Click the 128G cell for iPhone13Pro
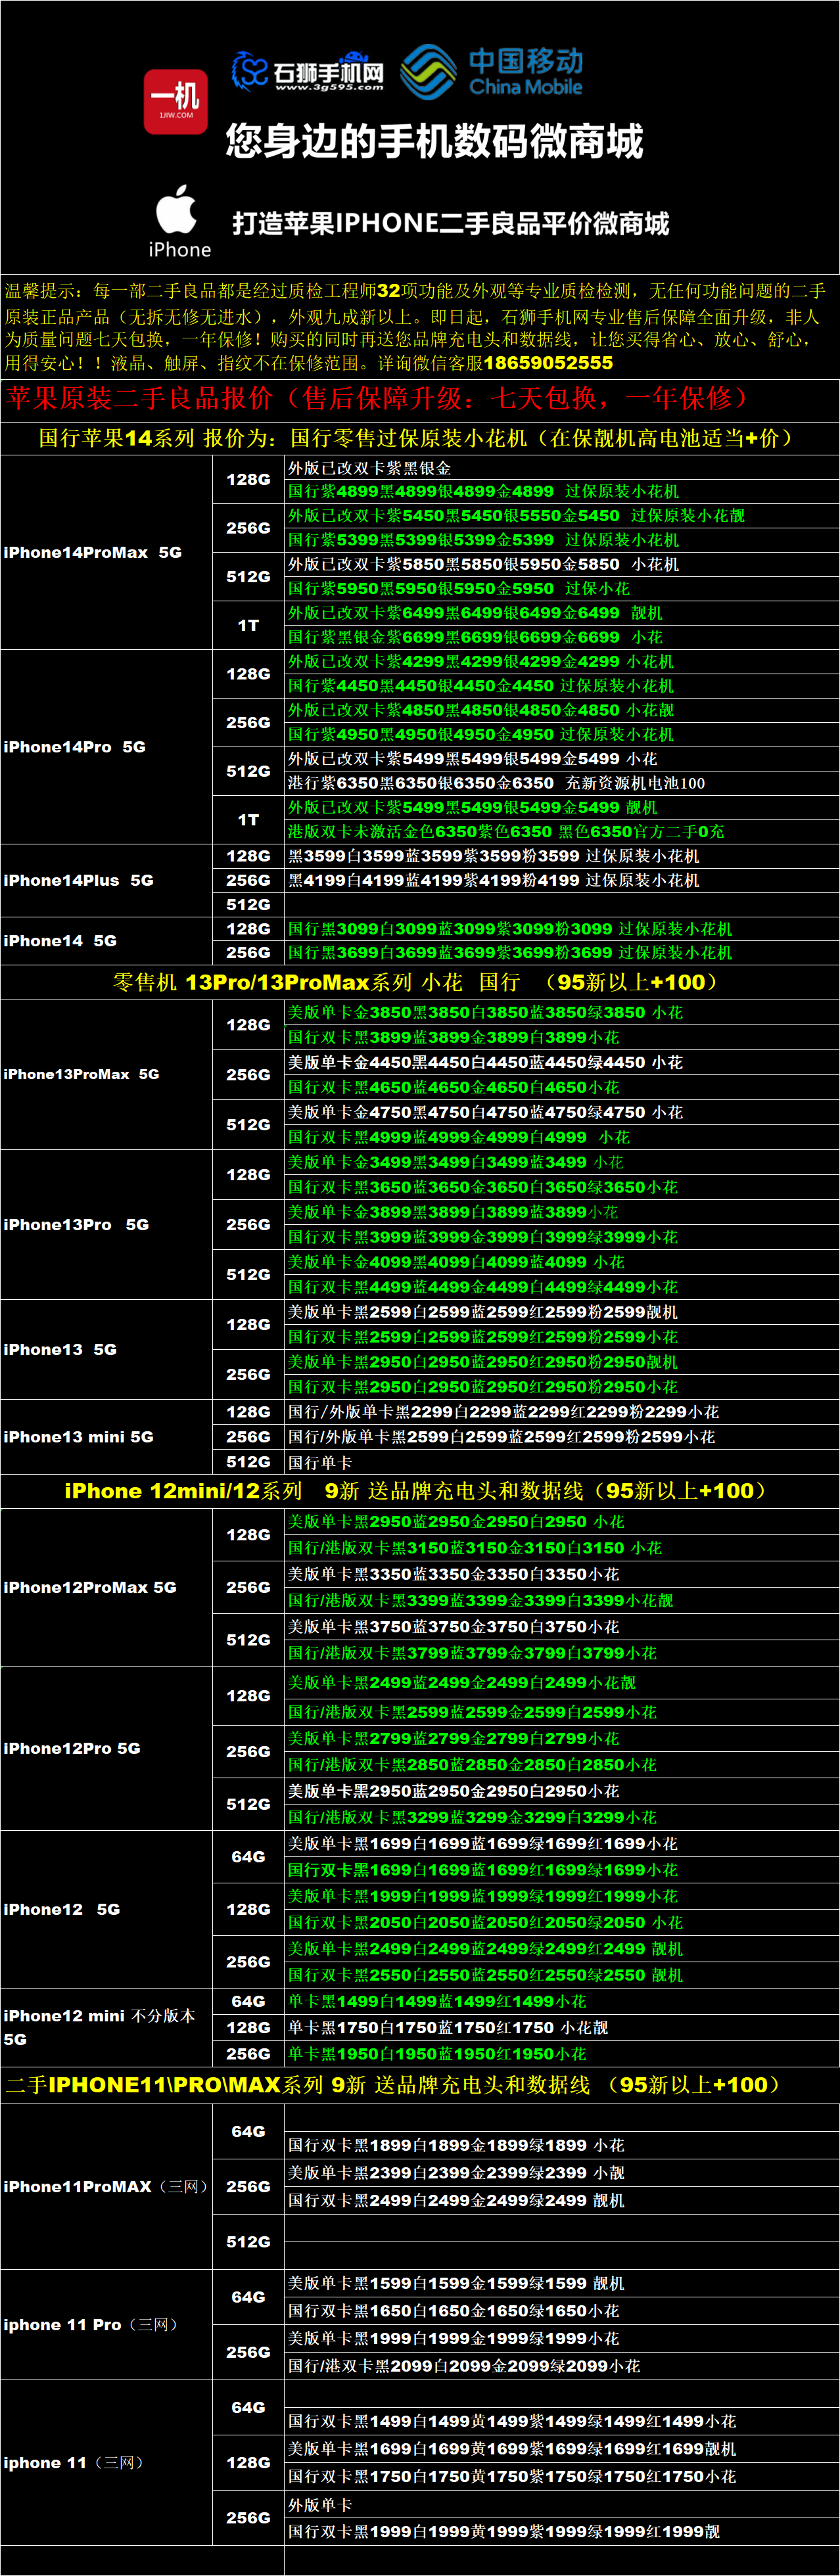This screenshot has height=2576, width=840. pos(248,1174)
